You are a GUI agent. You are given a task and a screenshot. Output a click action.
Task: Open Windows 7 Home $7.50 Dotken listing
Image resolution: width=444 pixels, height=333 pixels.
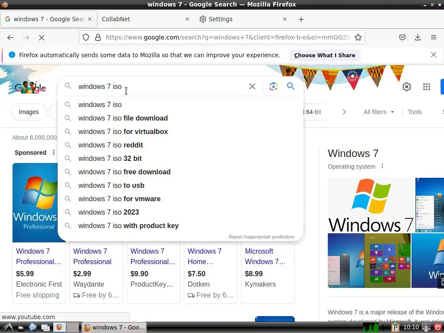click(x=205, y=256)
